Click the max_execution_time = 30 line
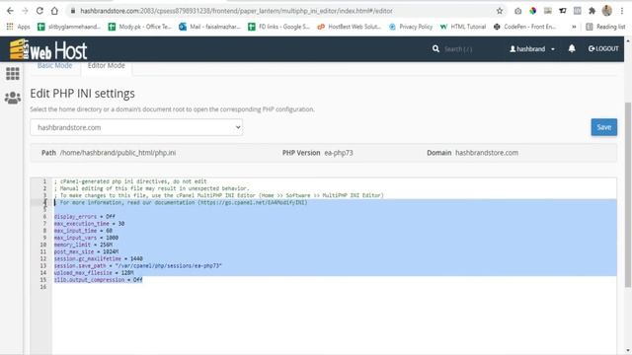The width and height of the screenshot is (632, 355). pyautogui.click(x=89, y=224)
